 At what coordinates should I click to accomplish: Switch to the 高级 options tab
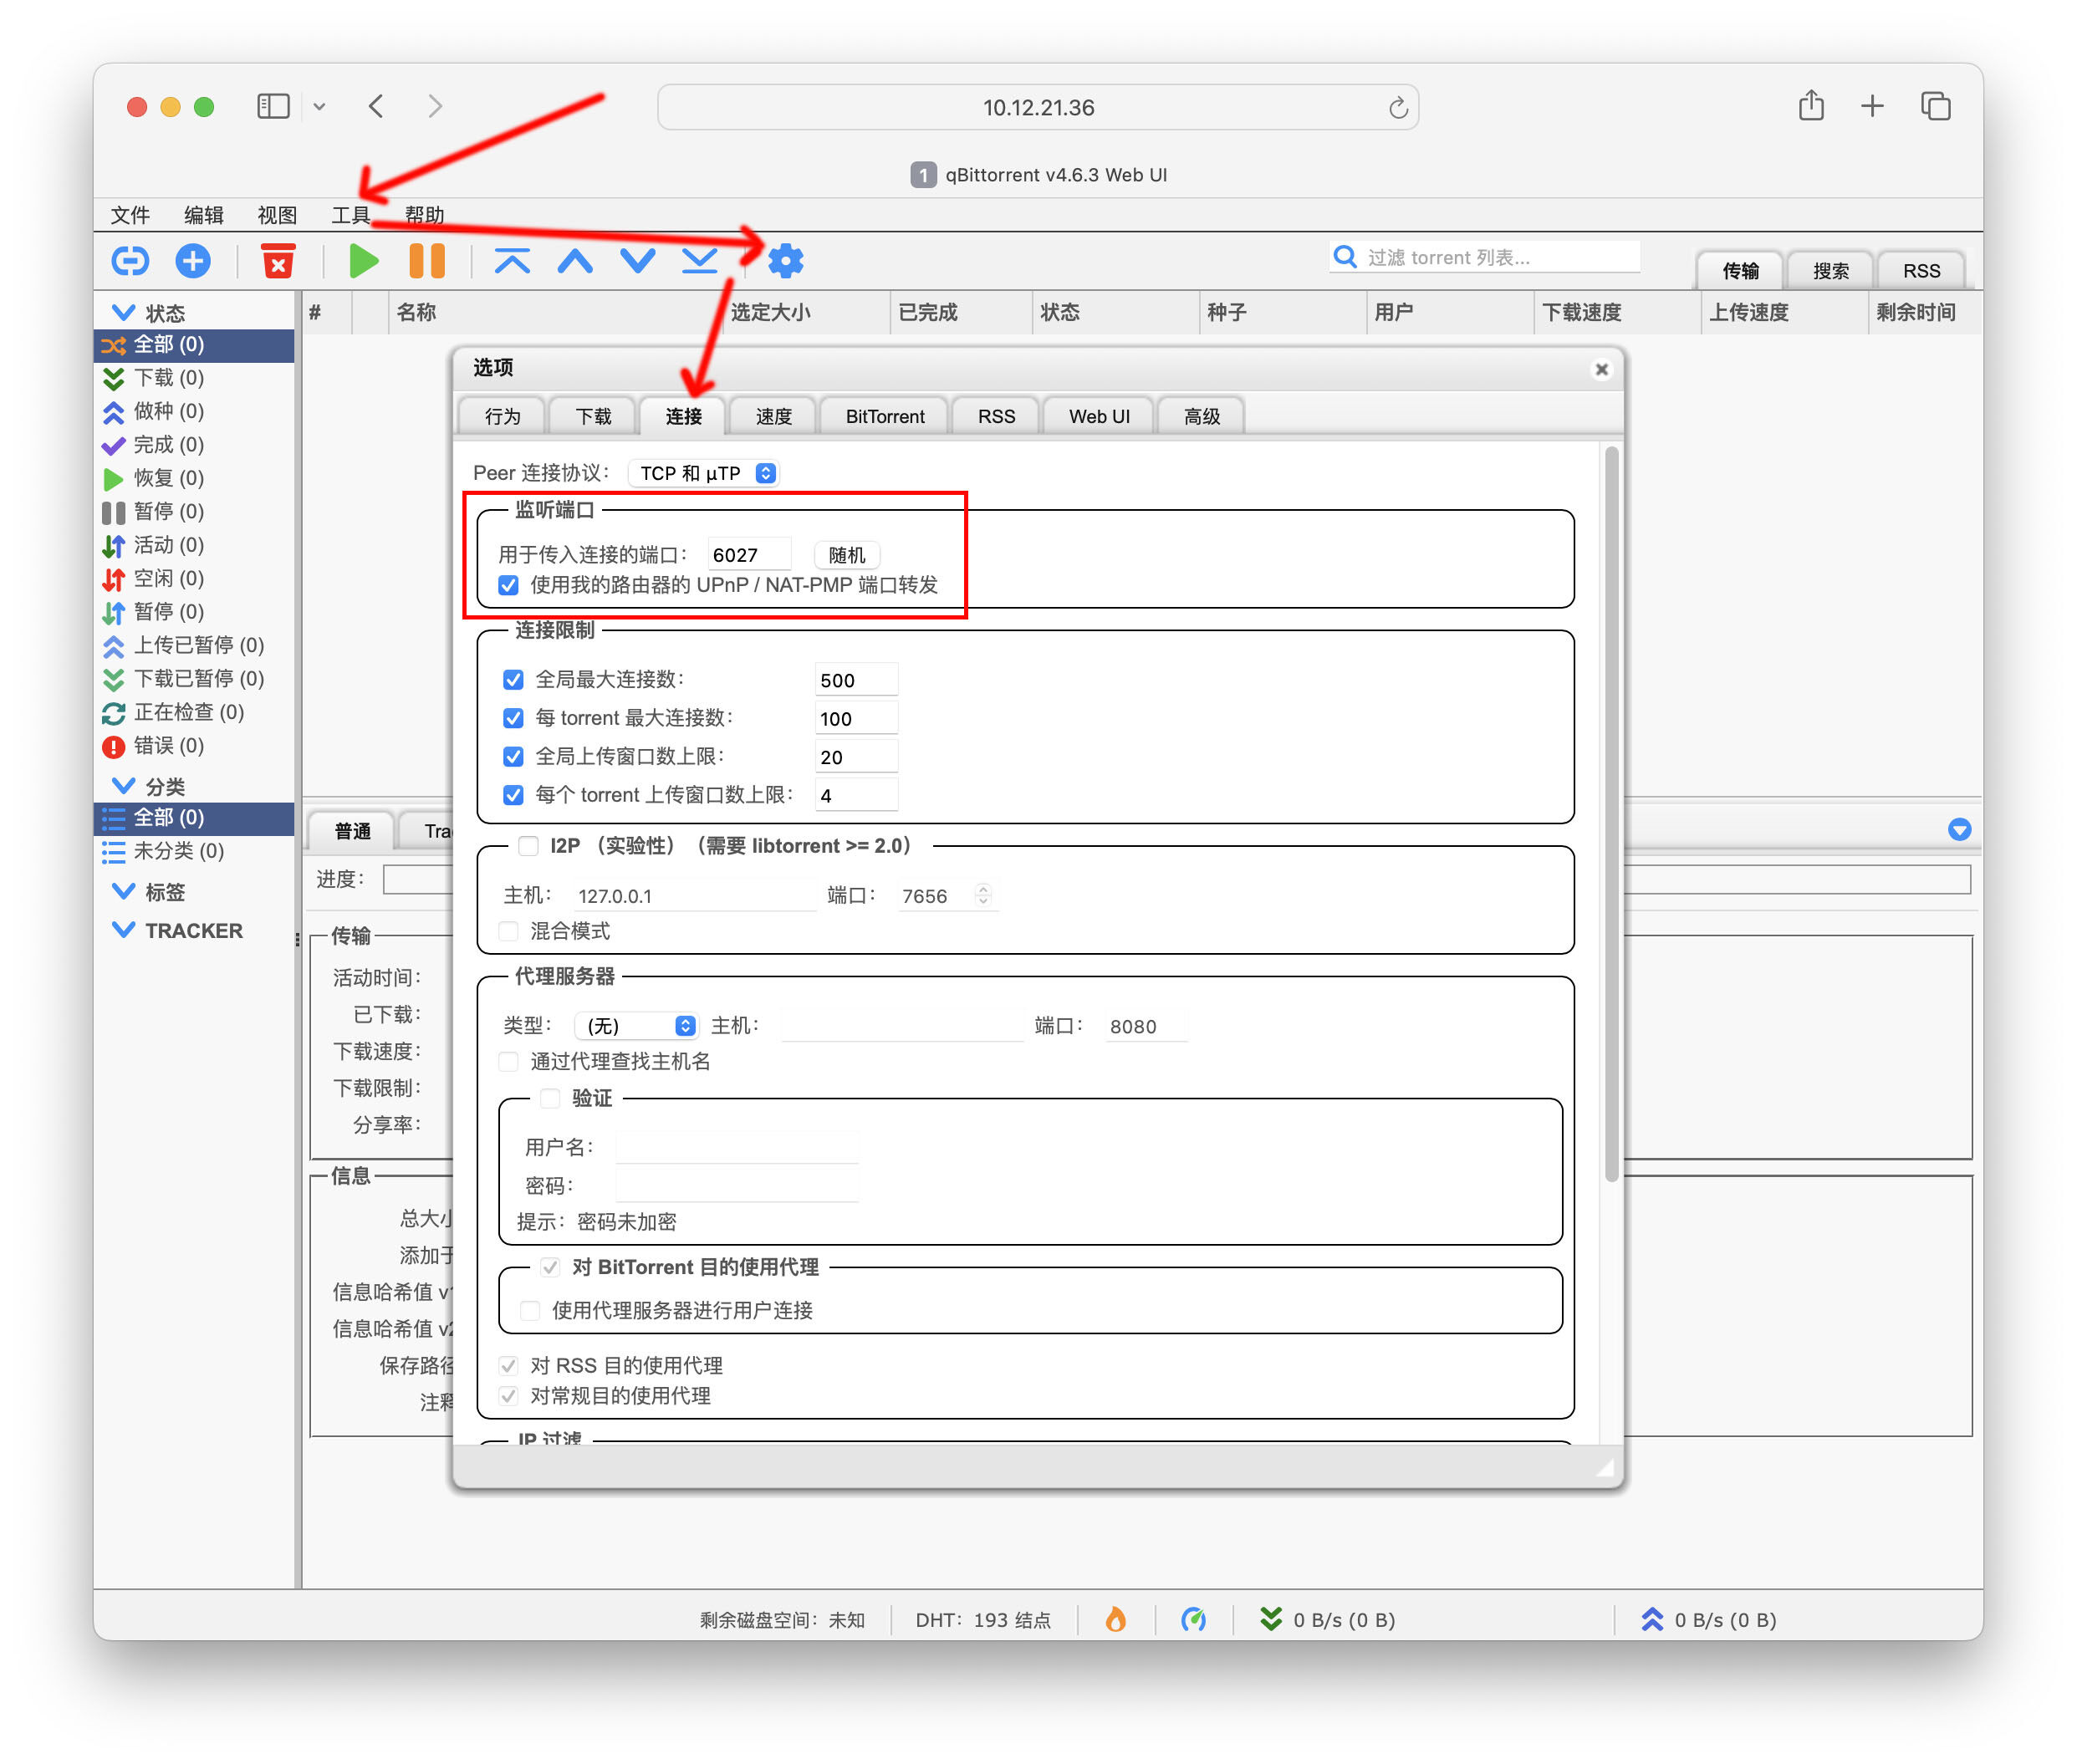(1201, 416)
